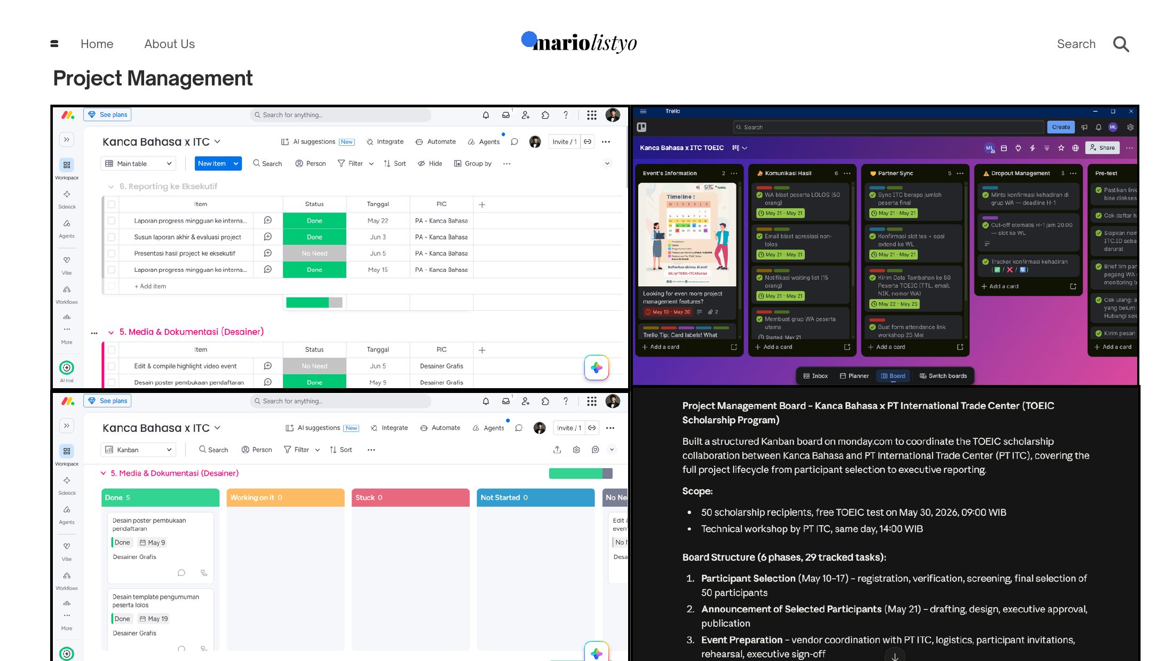This screenshot has height=661, width=1174.
Task: Click Hide columns in the table view toolbar
Action: [x=430, y=163]
